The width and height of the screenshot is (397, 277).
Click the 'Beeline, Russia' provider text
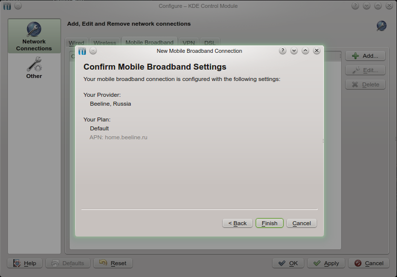click(x=111, y=104)
